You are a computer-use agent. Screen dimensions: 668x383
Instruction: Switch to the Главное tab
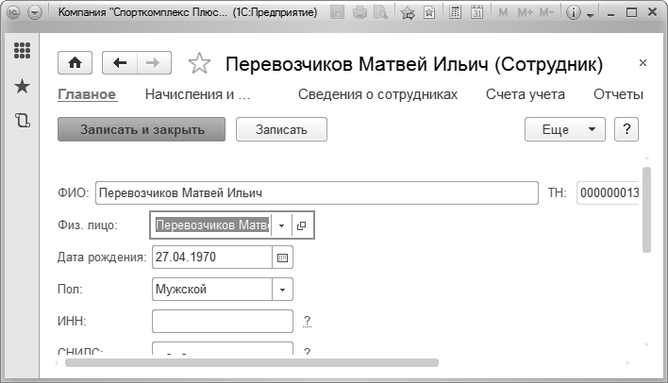click(x=87, y=94)
